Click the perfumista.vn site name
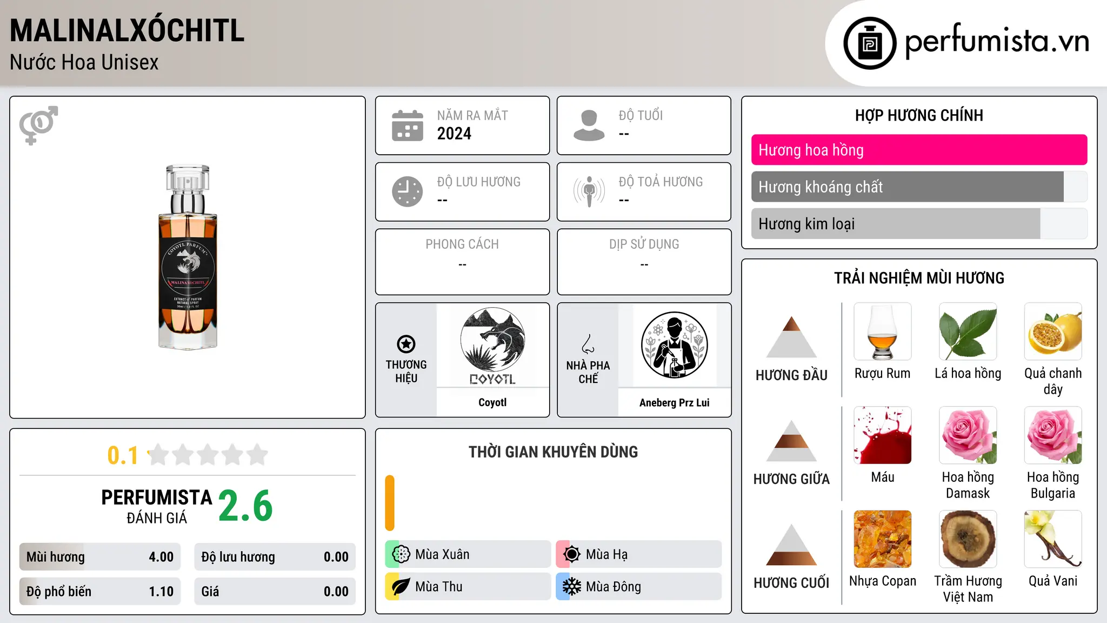Screen dimensions: 1107x623 (997, 41)
